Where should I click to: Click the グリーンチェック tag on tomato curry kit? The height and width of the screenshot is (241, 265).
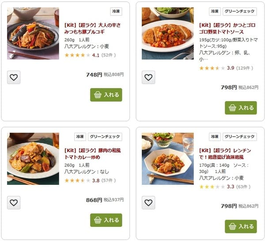105,137
